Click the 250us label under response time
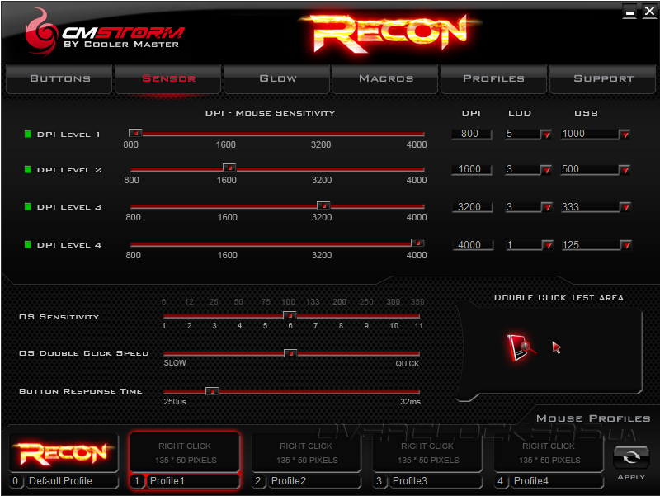The width and height of the screenshot is (660, 496). point(175,402)
